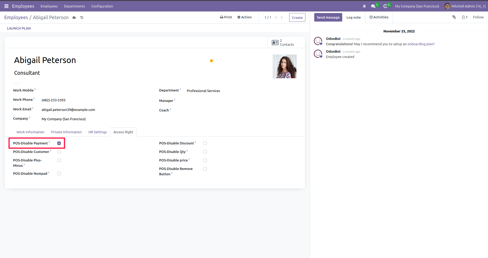Click the employee photo thumbnail
The height and width of the screenshot is (258, 488).
(284, 66)
